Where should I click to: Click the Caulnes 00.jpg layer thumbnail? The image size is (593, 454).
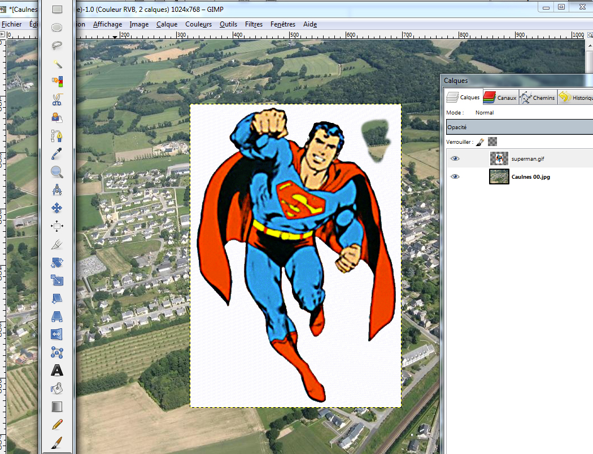(499, 177)
